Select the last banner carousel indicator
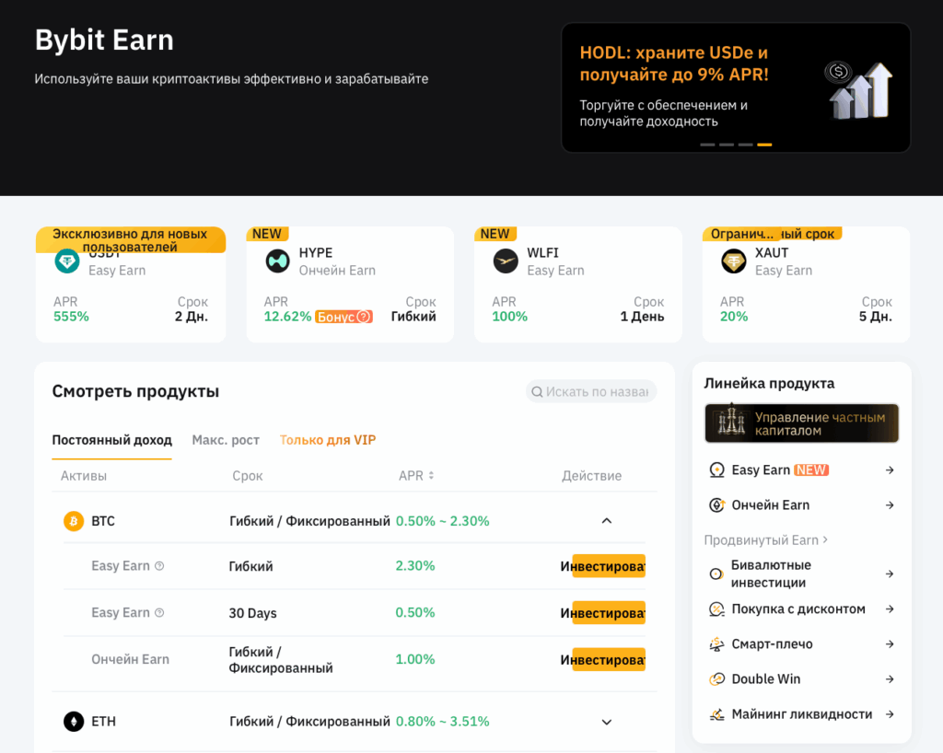The image size is (943, 753). (764, 145)
